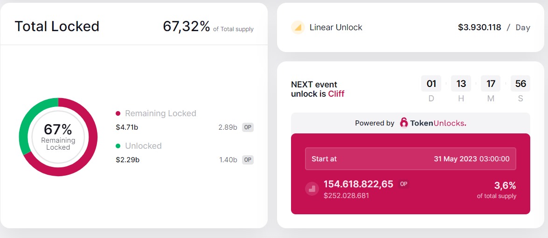Click the Unlocked legend label
Screen dimensions: 548x238
tap(143, 146)
